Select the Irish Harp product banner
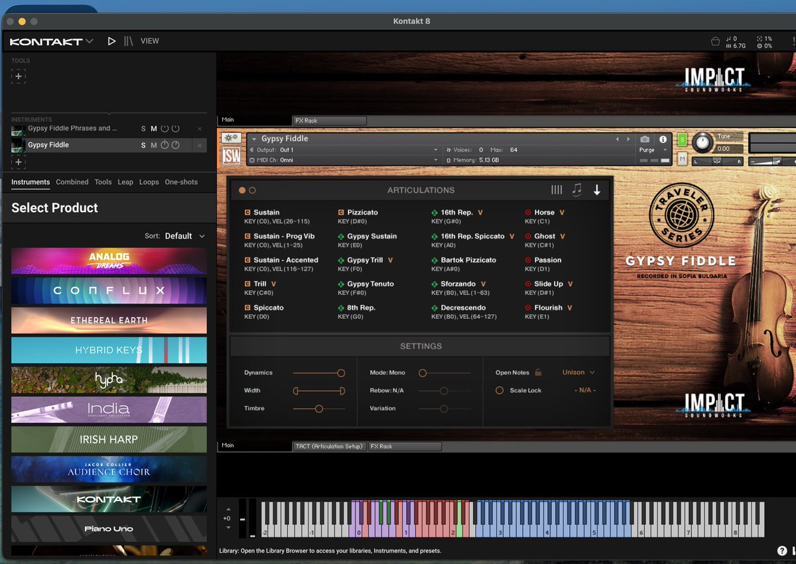 click(x=109, y=439)
